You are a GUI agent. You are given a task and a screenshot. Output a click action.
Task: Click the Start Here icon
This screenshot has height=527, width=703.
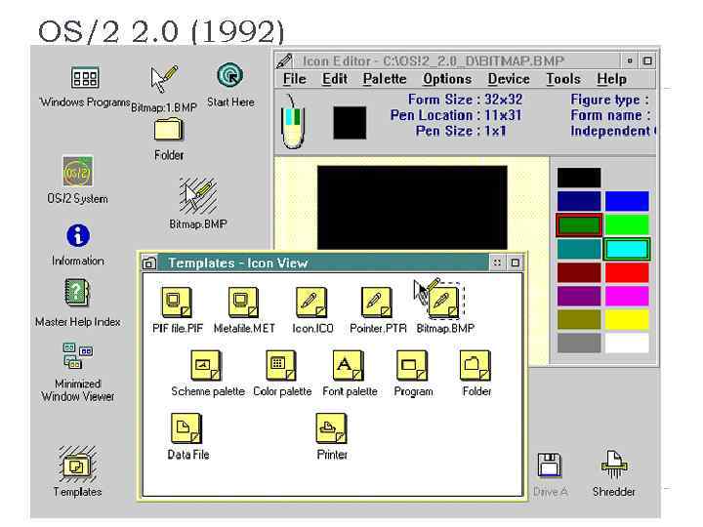[x=230, y=75]
